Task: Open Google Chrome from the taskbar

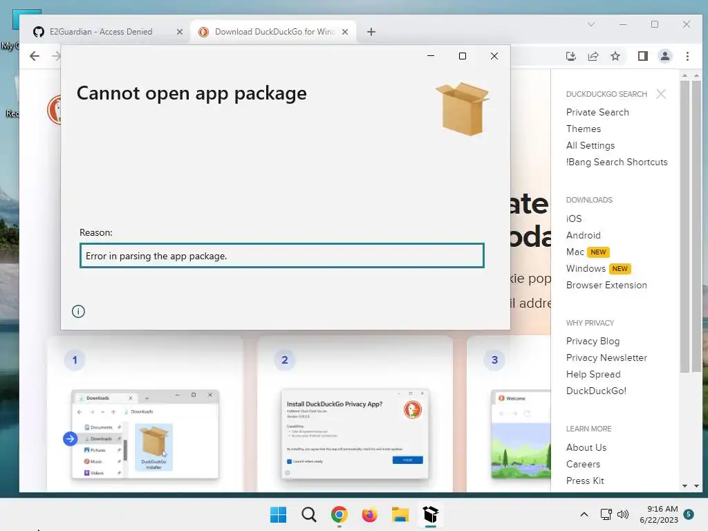Action: click(x=339, y=514)
